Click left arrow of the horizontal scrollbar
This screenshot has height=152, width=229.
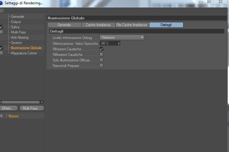[1, 102]
